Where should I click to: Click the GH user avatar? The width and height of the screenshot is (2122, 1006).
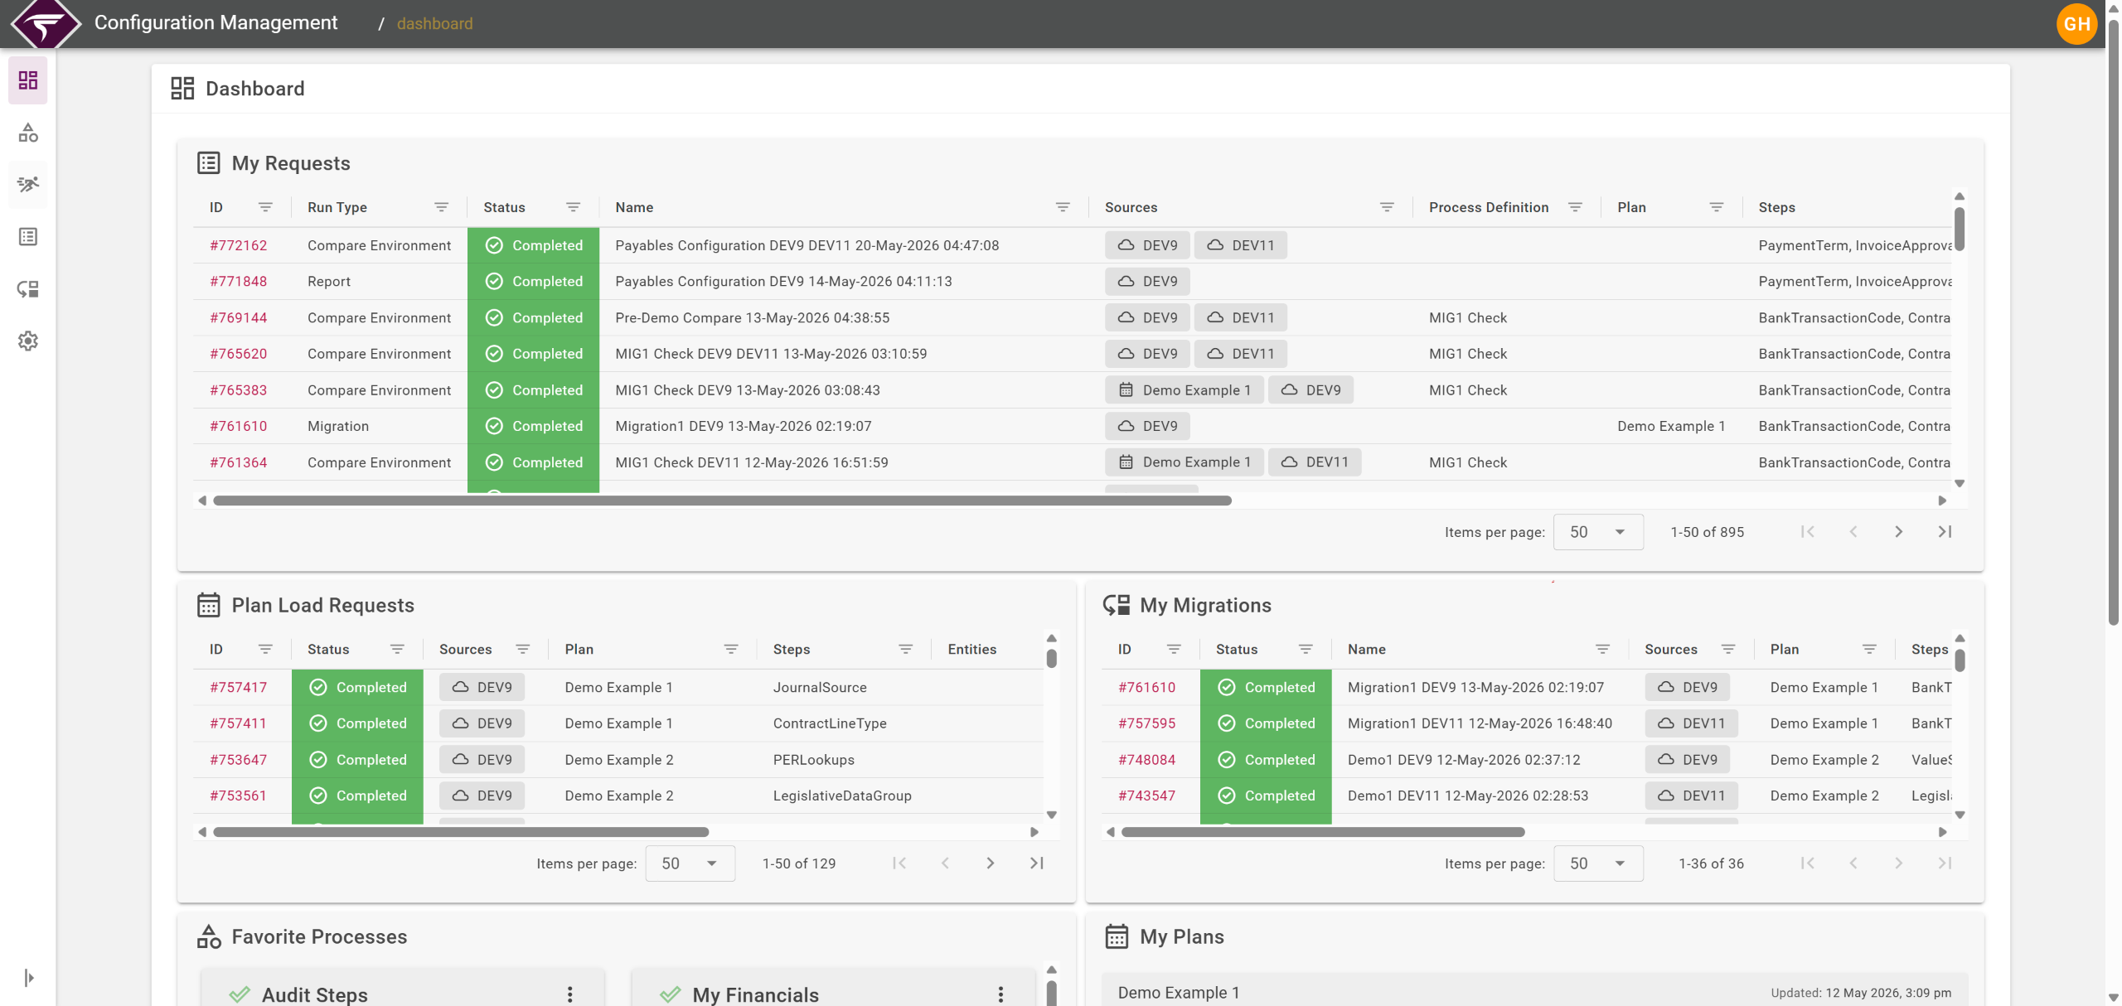[2076, 23]
